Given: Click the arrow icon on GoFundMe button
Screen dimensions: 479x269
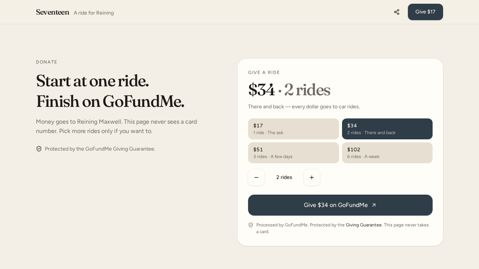Looking at the screenshot, I should pos(374,205).
